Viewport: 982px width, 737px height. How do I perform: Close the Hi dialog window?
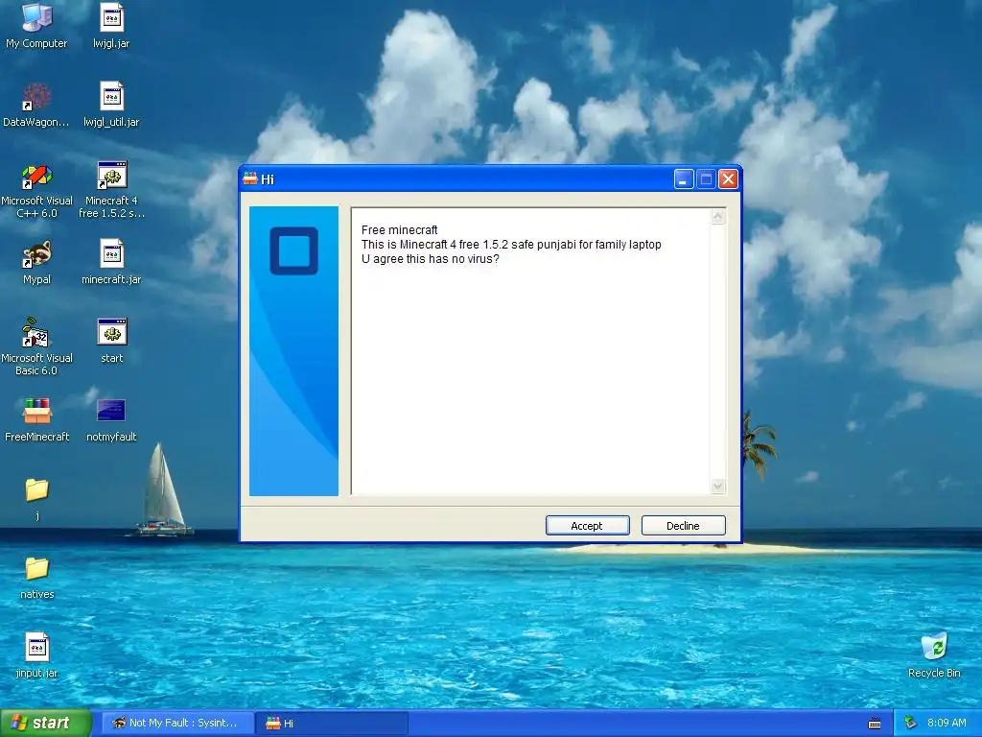coord(728,179)
